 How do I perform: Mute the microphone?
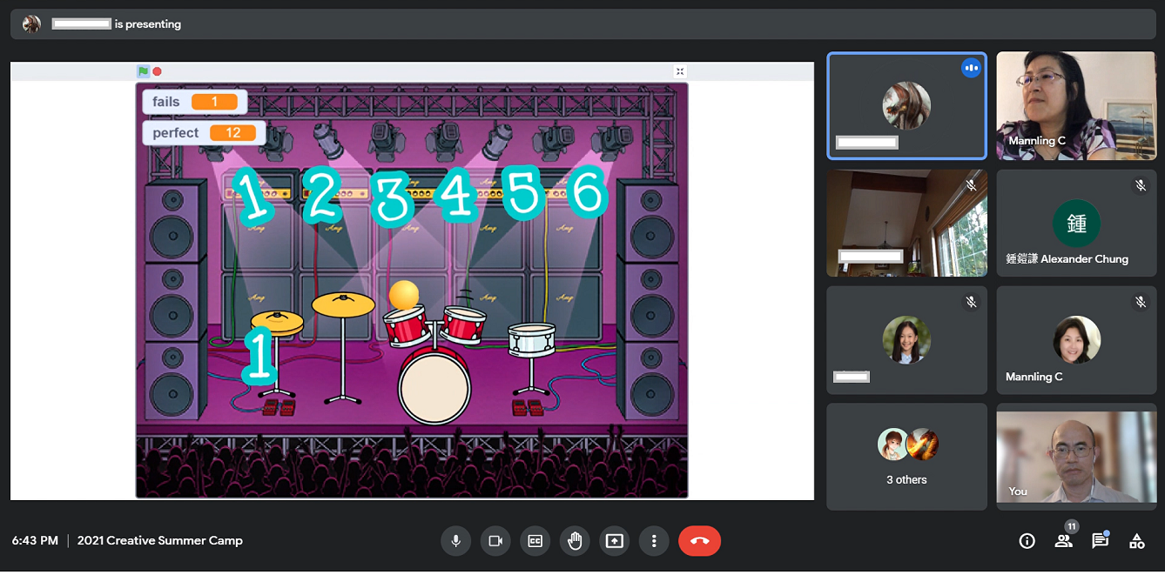455,541
